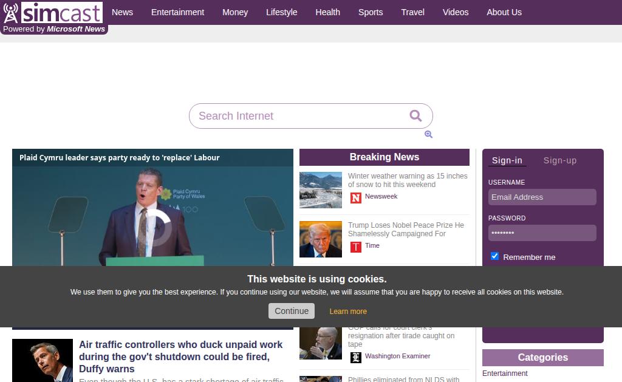This screenshot has height=382, width=622.
Task: Click the Email Address username field
Action: tap(542, 197)
